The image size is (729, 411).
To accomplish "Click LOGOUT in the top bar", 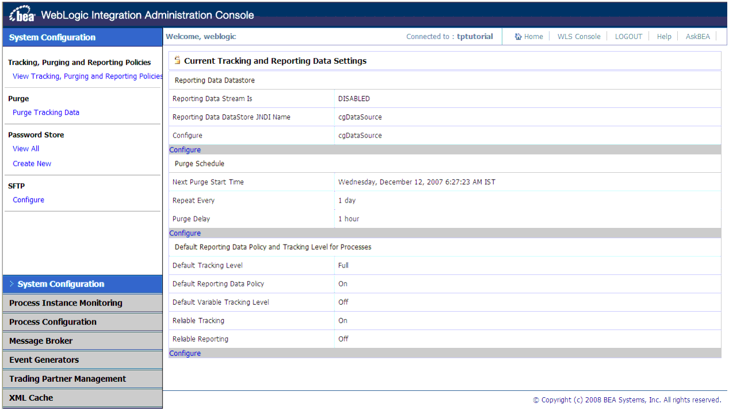I will tap(628, 37).
